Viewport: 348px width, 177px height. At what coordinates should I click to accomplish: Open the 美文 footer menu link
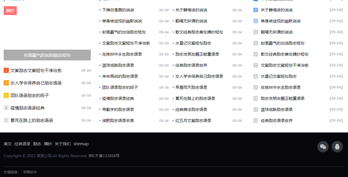point(8,144)
